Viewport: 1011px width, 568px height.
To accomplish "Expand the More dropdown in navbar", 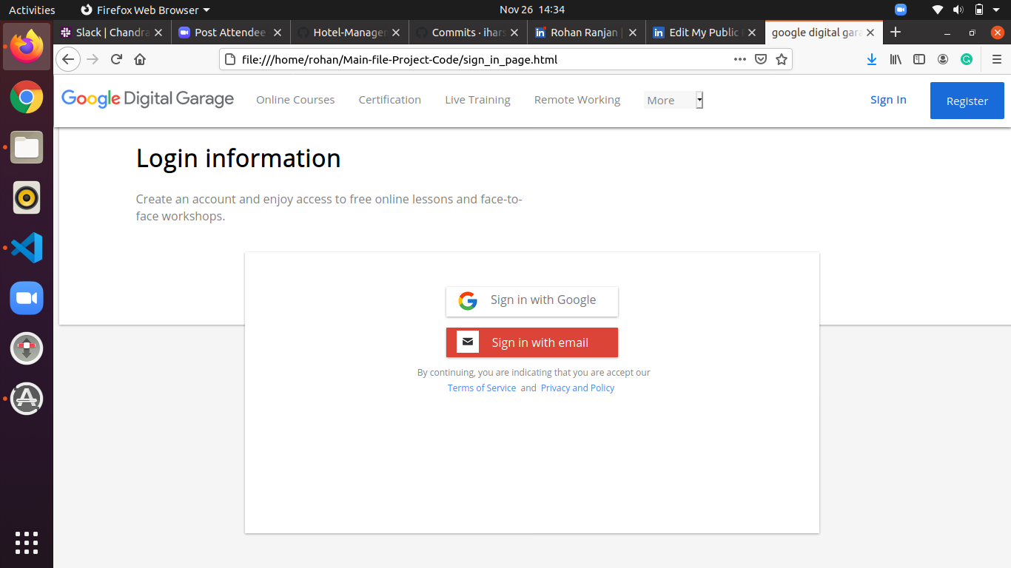I will click(674, 101).
